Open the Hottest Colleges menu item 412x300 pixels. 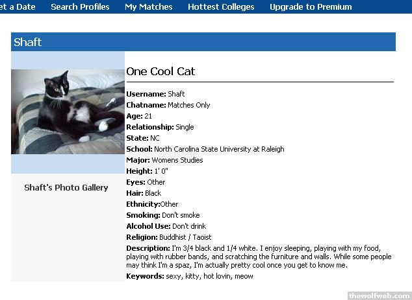click(221, 7)
